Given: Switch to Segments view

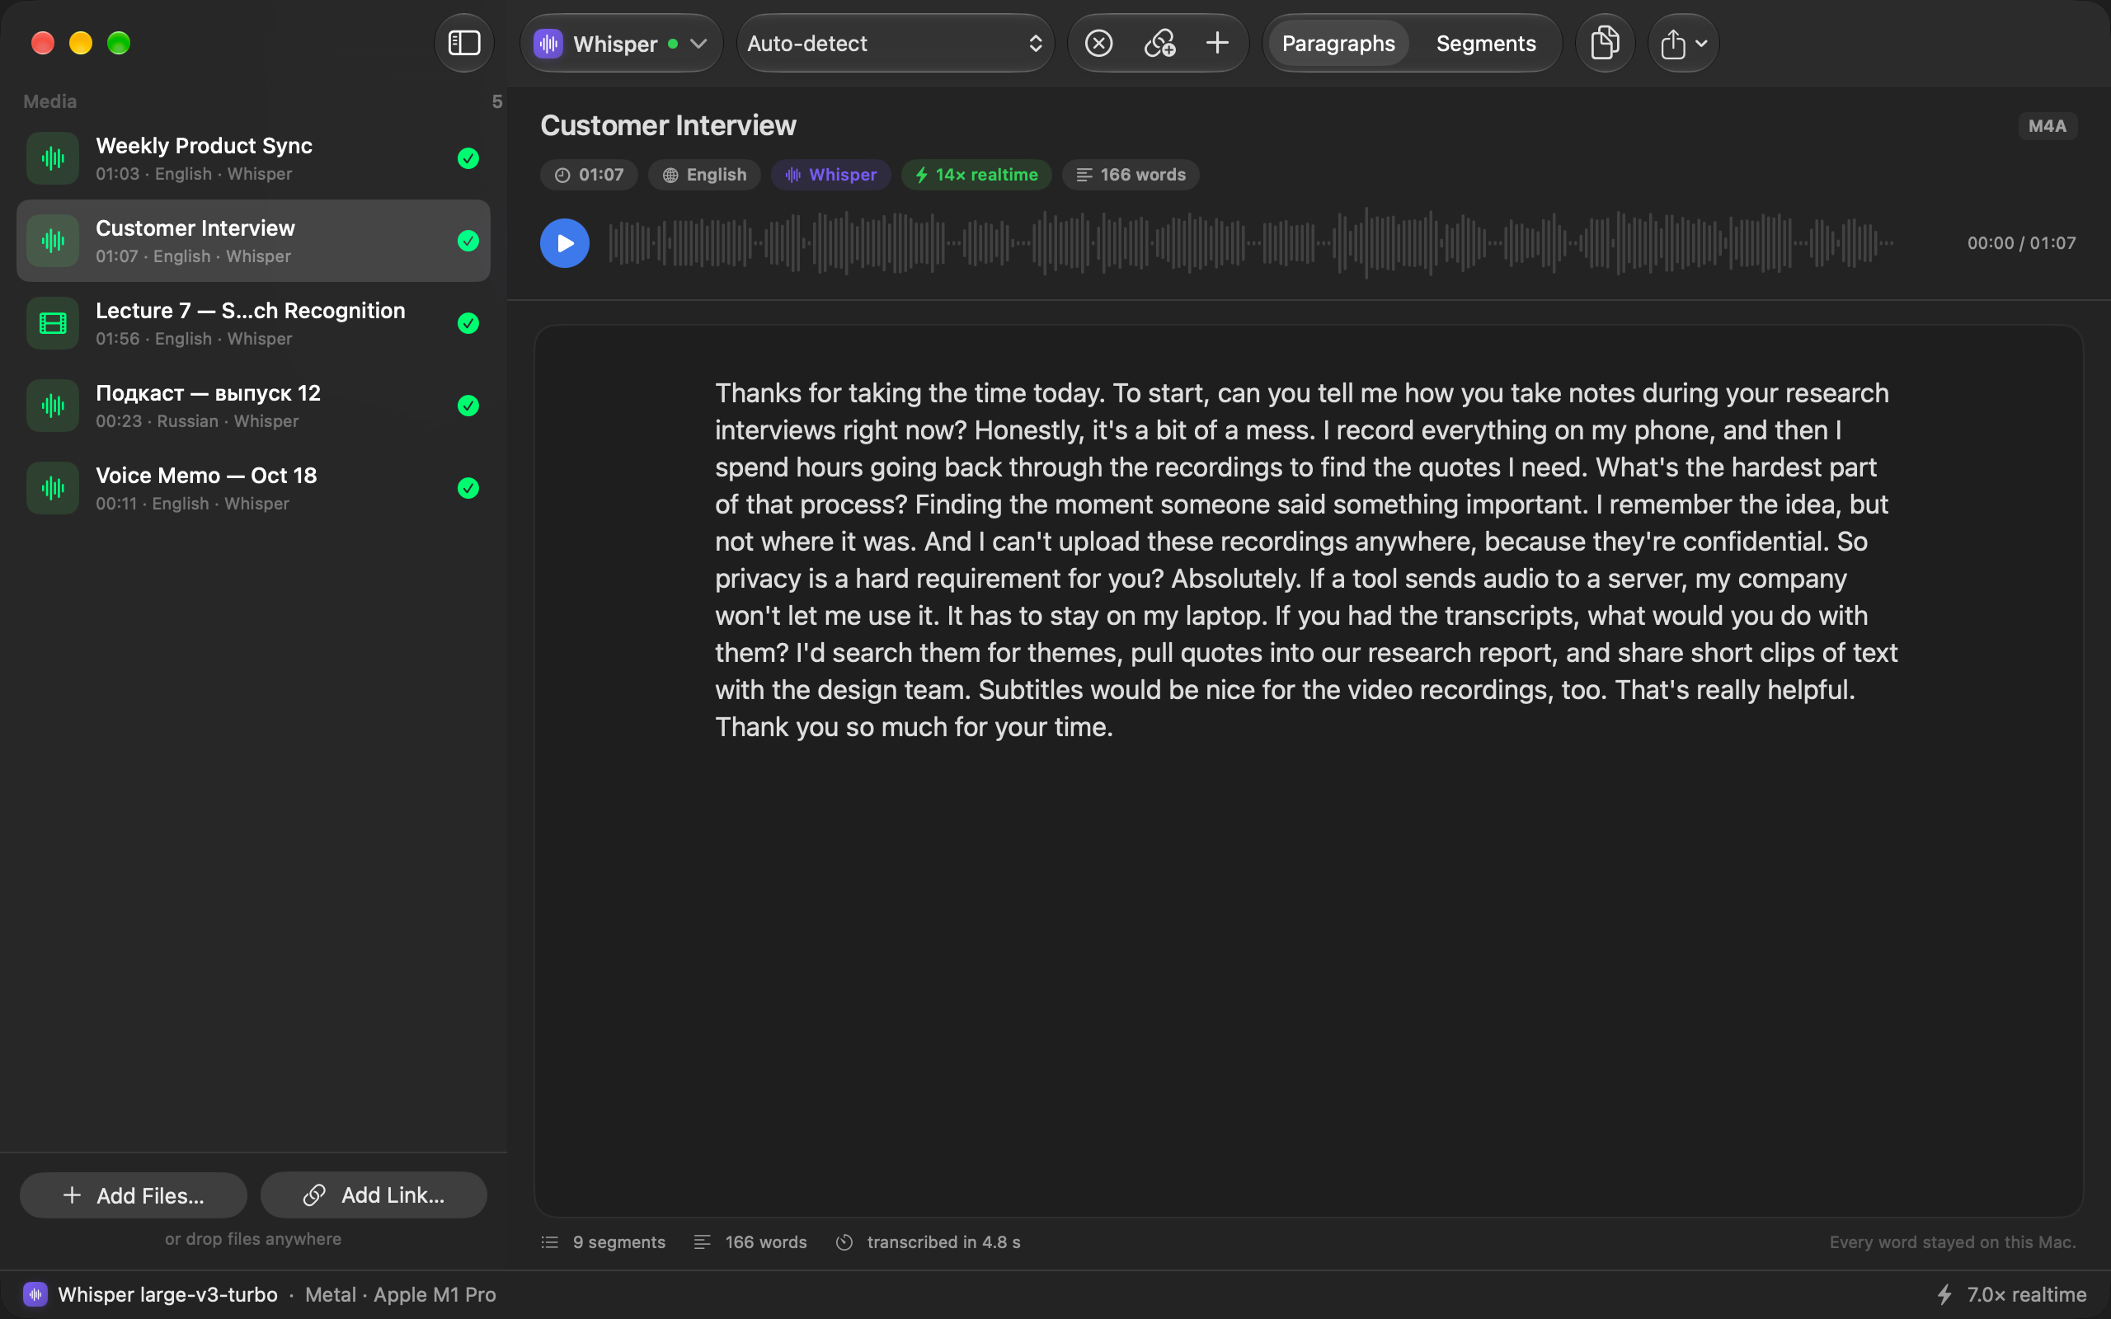Looking at the screenshot, I should click(1486, 43).
